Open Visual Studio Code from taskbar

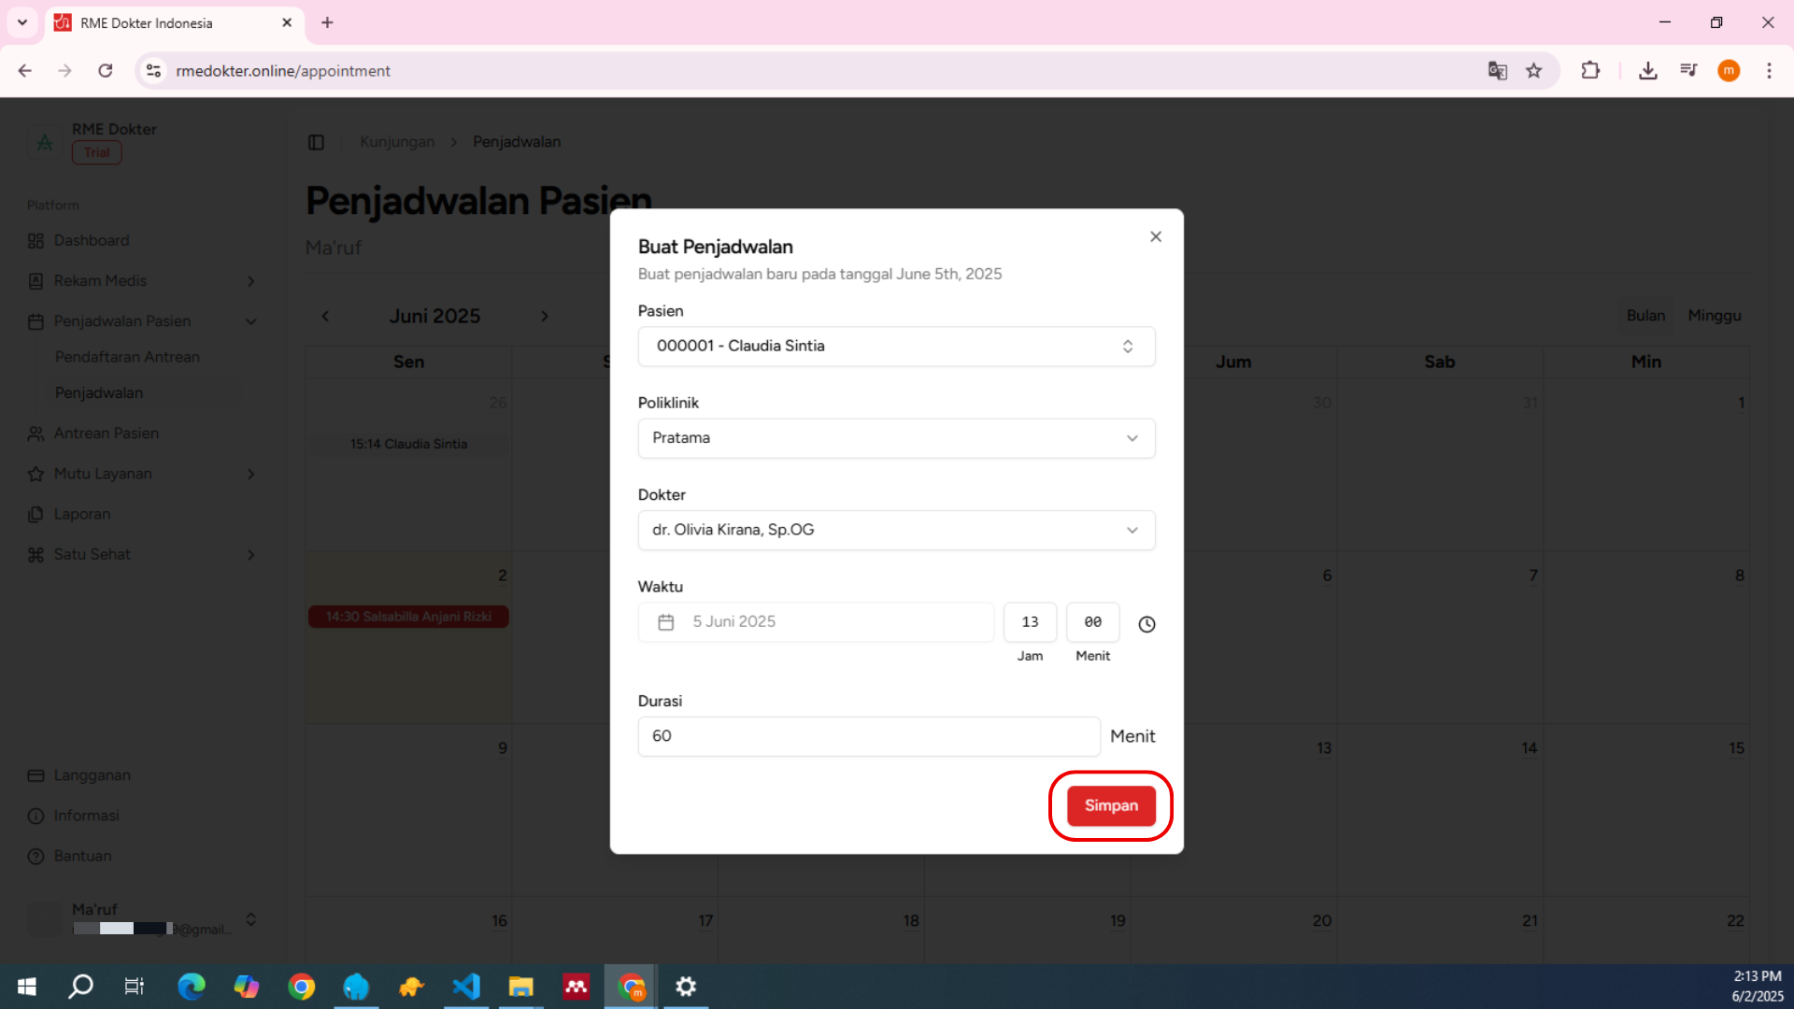click(465, 987)
